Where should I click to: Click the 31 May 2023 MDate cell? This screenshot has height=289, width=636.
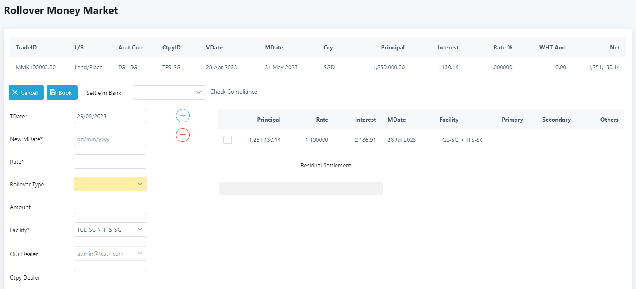(281, 67)
